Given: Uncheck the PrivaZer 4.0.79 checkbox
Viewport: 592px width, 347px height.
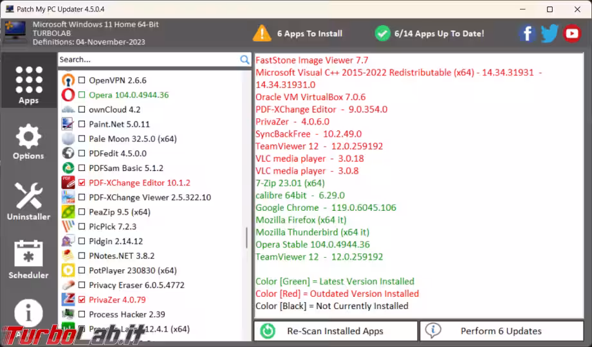Looking at the screenshot, I should pyautogui.click(x=82, y=300).
